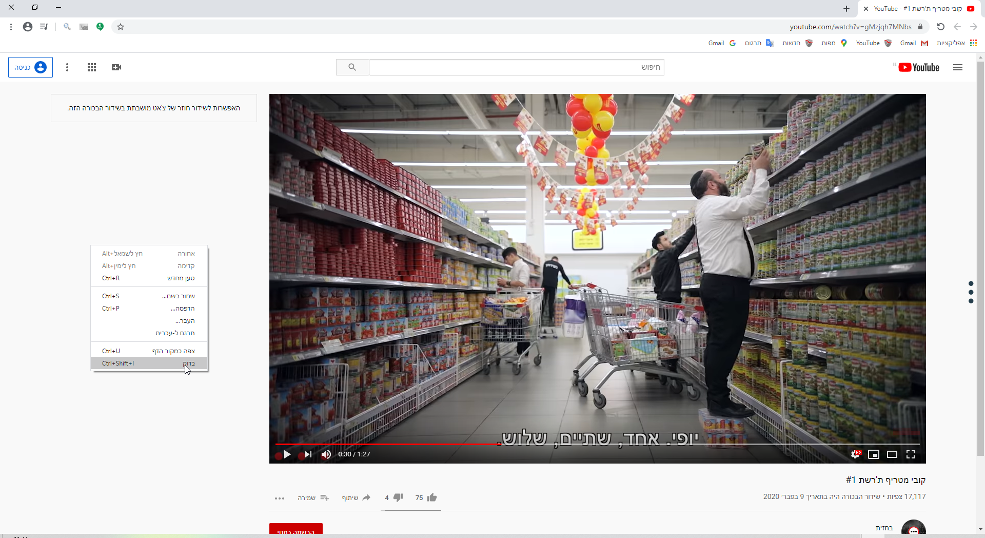Mute the video volume
The image size is (985, 538).
[x=326, y=454]
